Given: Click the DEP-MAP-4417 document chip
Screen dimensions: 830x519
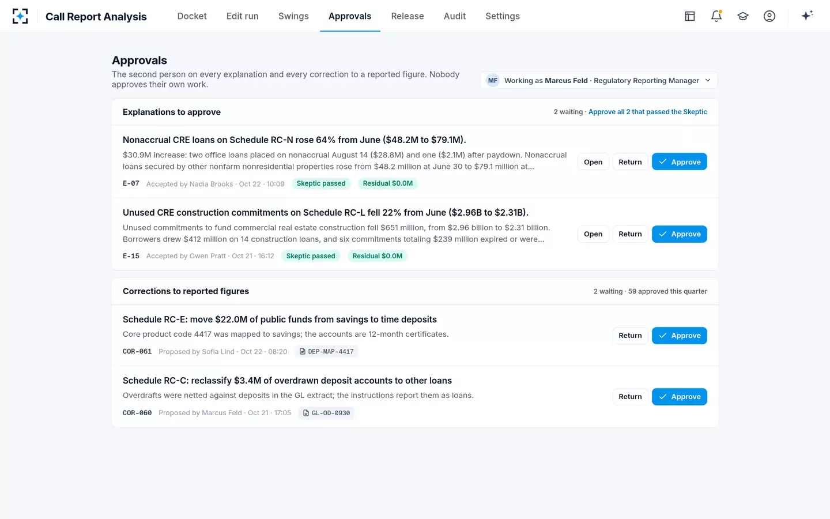Looking at the screenshot, I should click(326, 351).
